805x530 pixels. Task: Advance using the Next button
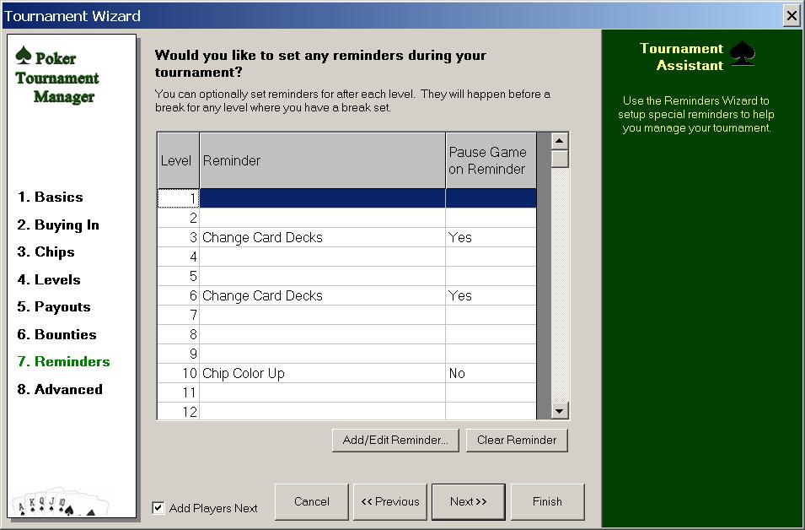click(469, 501)
